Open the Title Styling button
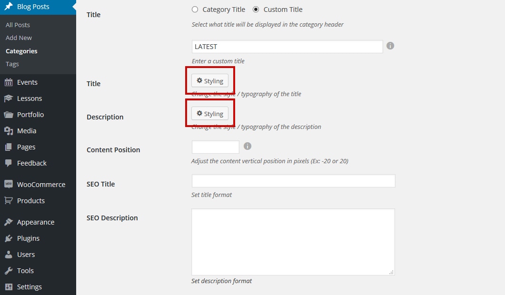 click(210, 81)
